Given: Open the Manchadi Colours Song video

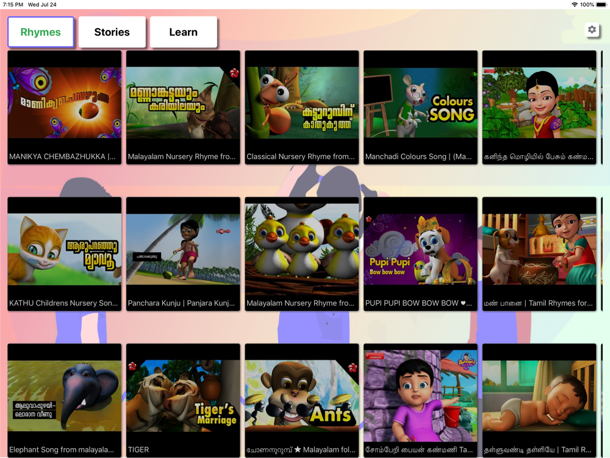Looking at the screenshot, I should [420, 107].
